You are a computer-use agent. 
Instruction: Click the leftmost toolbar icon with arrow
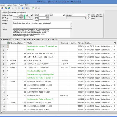(2, 8)
